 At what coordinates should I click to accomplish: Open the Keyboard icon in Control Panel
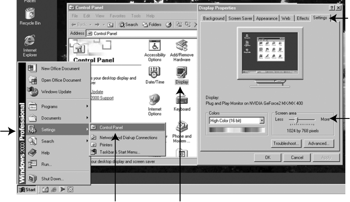[x=182, y=102]
